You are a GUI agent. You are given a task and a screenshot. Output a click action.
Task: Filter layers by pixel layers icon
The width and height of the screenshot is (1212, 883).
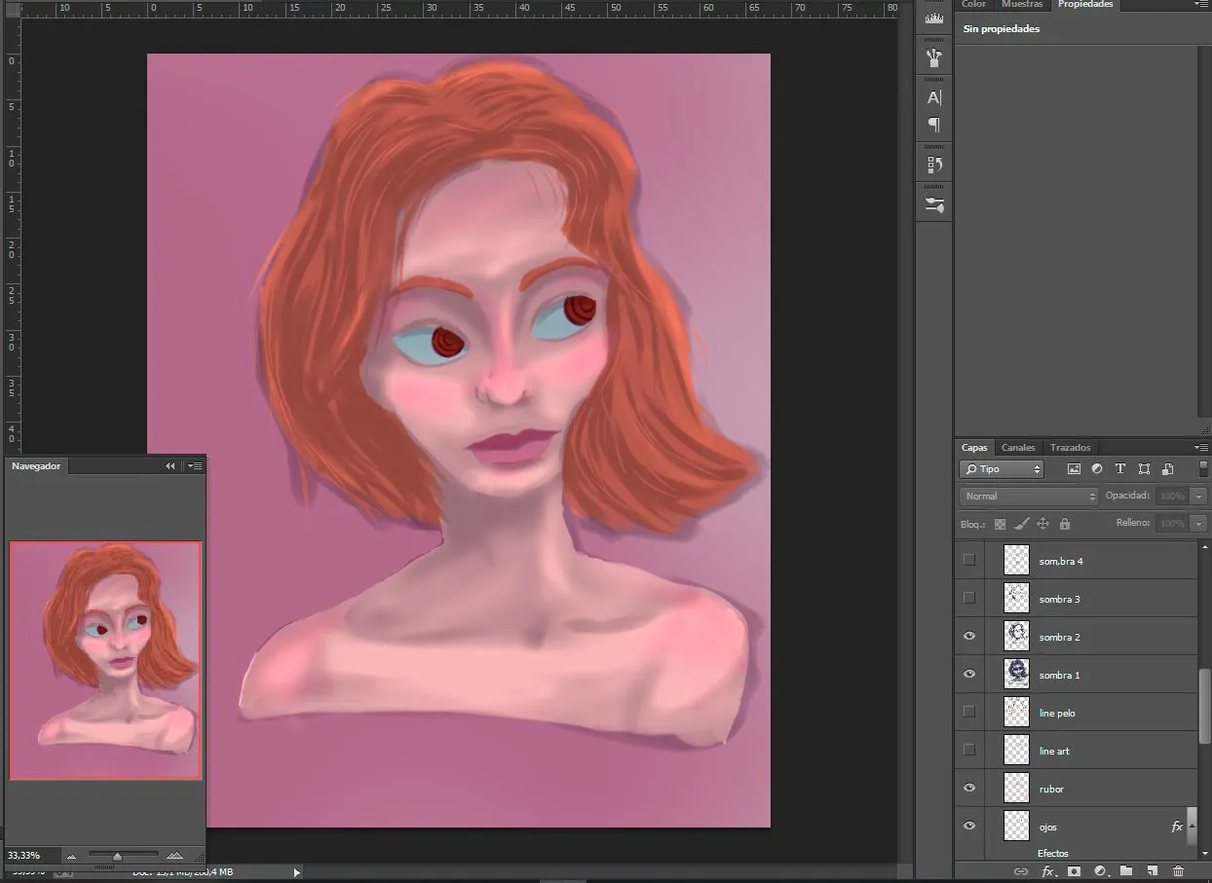click(x=1074, y=469)
